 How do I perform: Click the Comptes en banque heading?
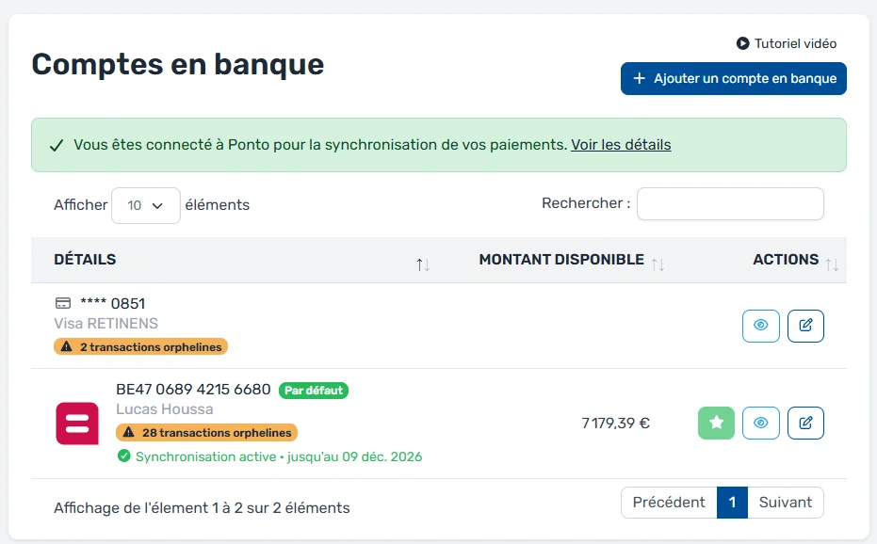click(x=178, y=64)
